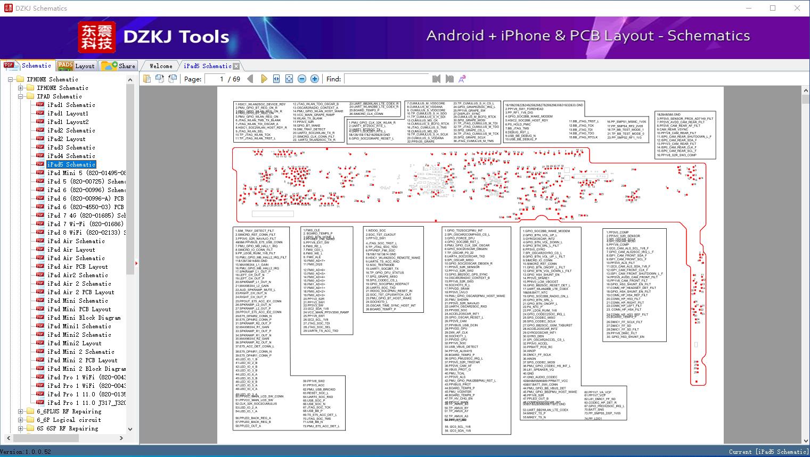Click the sidebar collapse arrow on the splitter
The width and height of the screenshot is (810, 457).
(x=137, y=263)
